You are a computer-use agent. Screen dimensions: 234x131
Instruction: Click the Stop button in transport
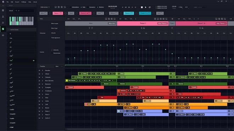[x=142, y=7]
